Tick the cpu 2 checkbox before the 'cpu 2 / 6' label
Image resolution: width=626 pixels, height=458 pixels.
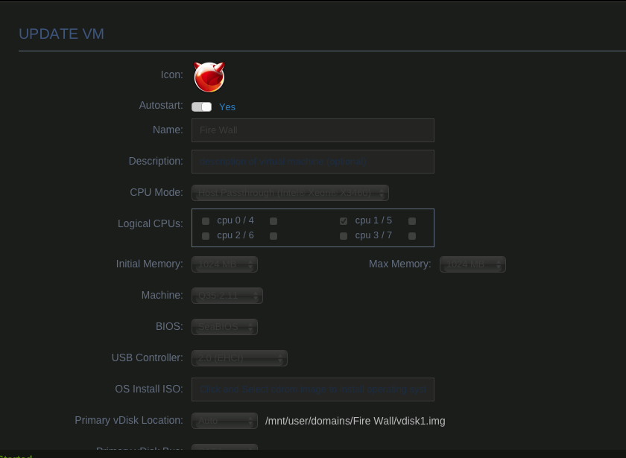point(206,236)
